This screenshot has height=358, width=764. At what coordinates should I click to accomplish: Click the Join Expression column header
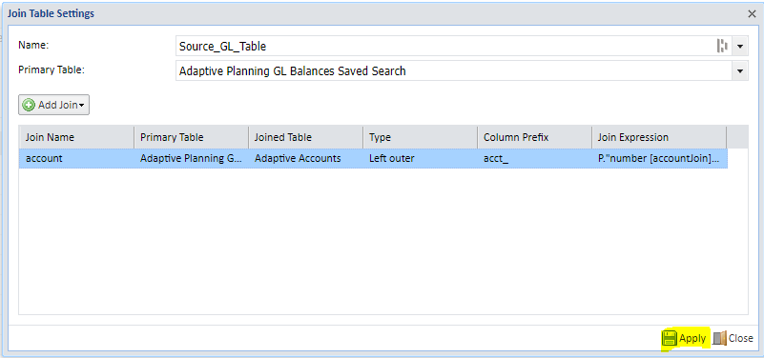point(659,137)
